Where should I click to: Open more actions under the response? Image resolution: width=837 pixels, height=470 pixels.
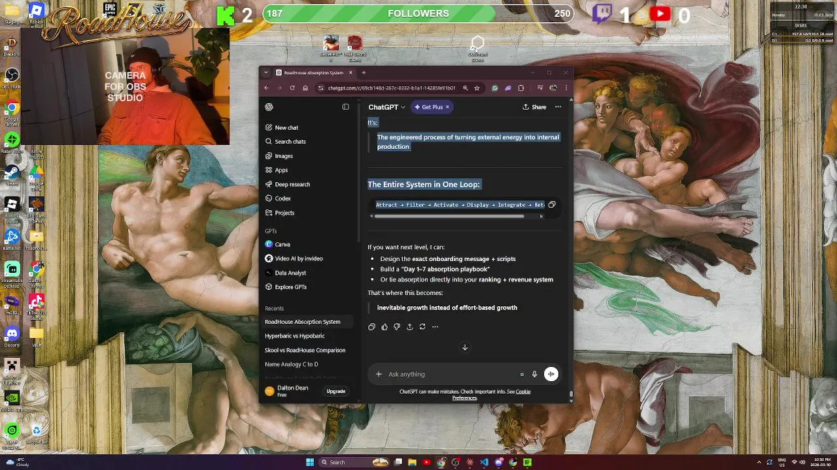click(435, 327)
